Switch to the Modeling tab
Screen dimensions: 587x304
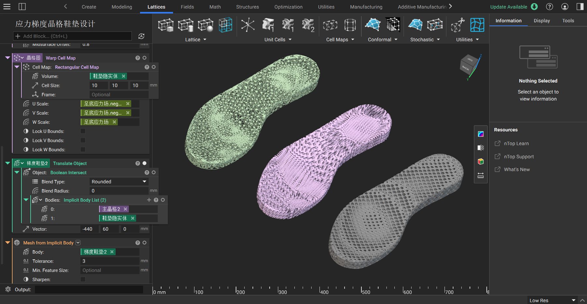point(122,7)
